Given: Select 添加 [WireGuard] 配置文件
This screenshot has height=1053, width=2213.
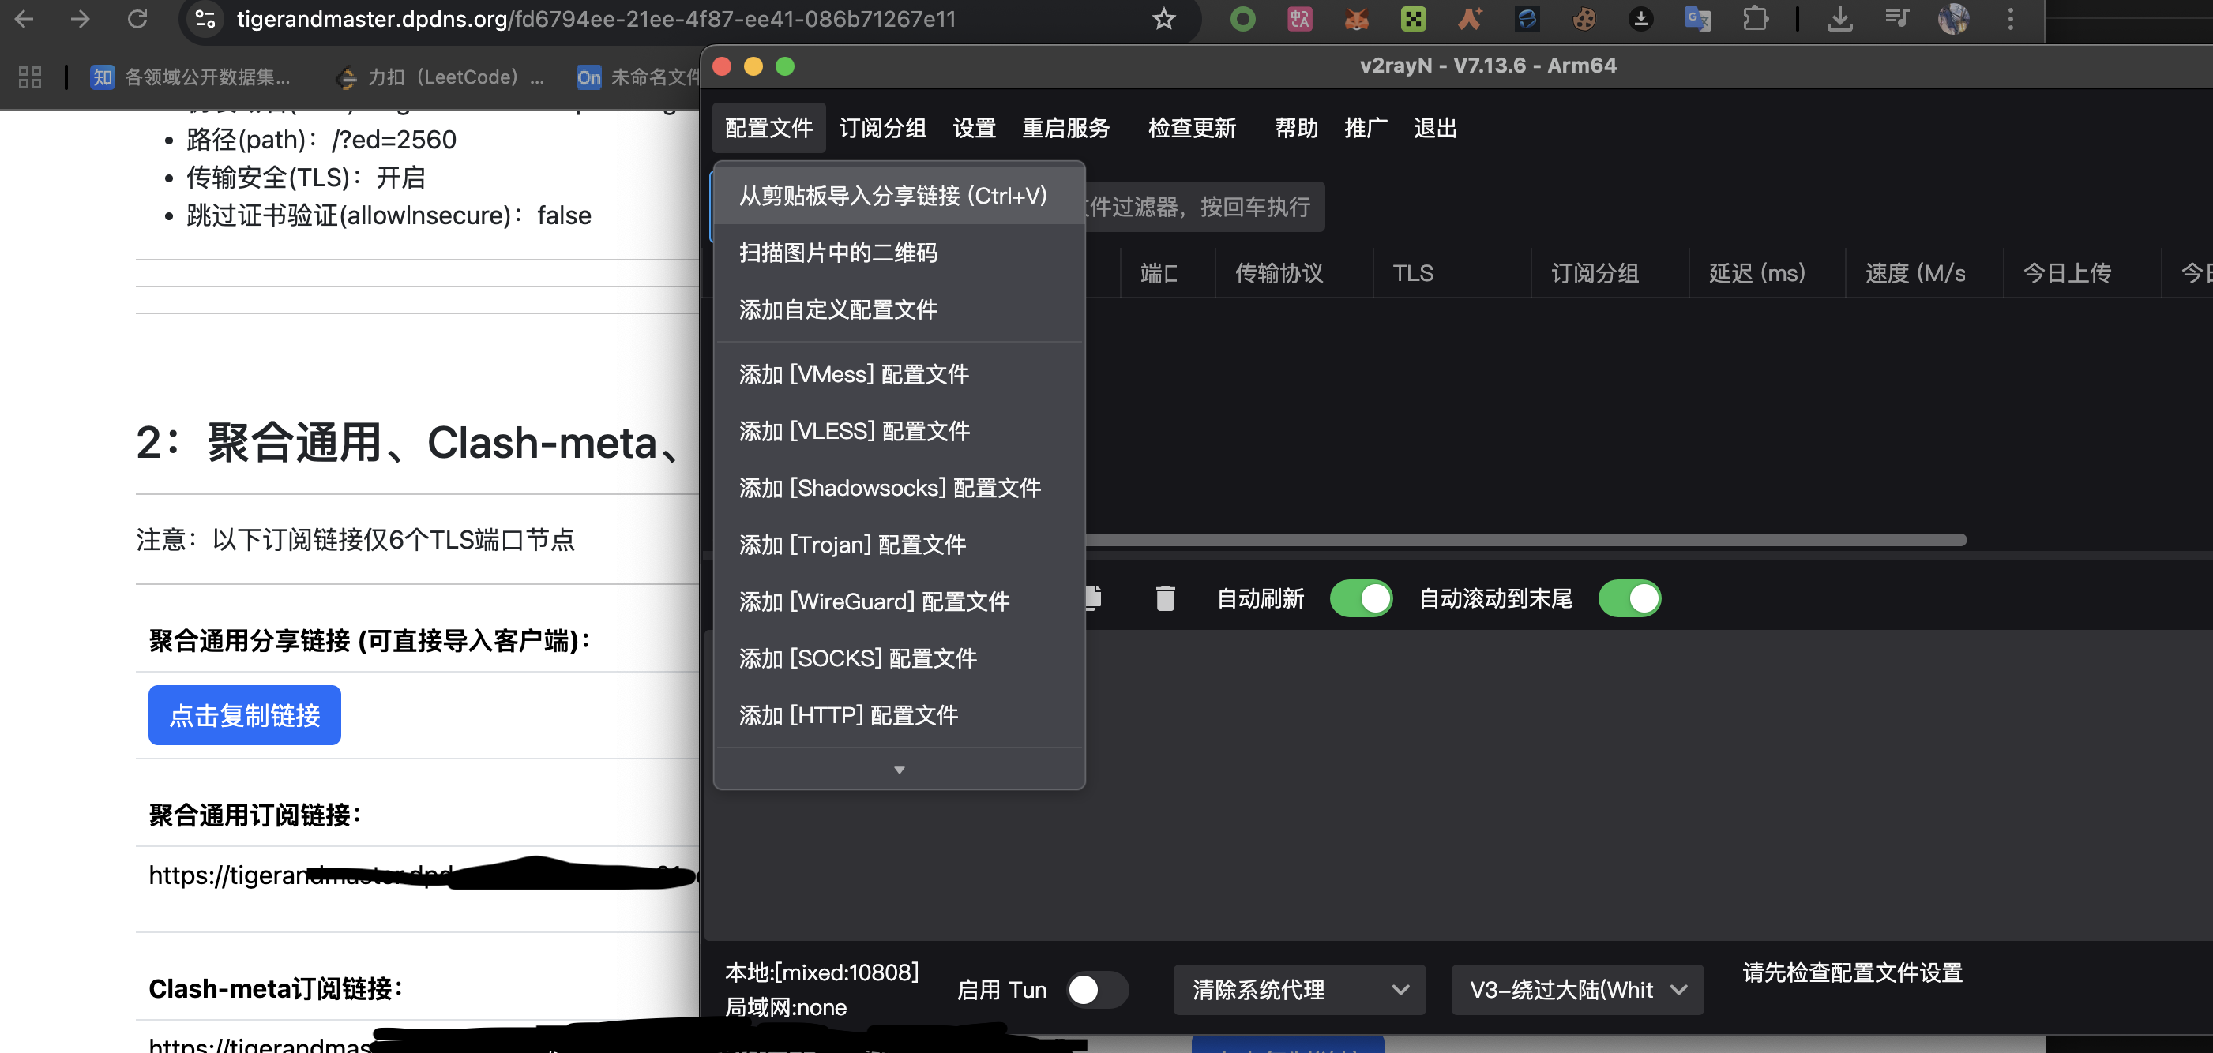Looking at the screenshot, I should (x=900, y=601).
